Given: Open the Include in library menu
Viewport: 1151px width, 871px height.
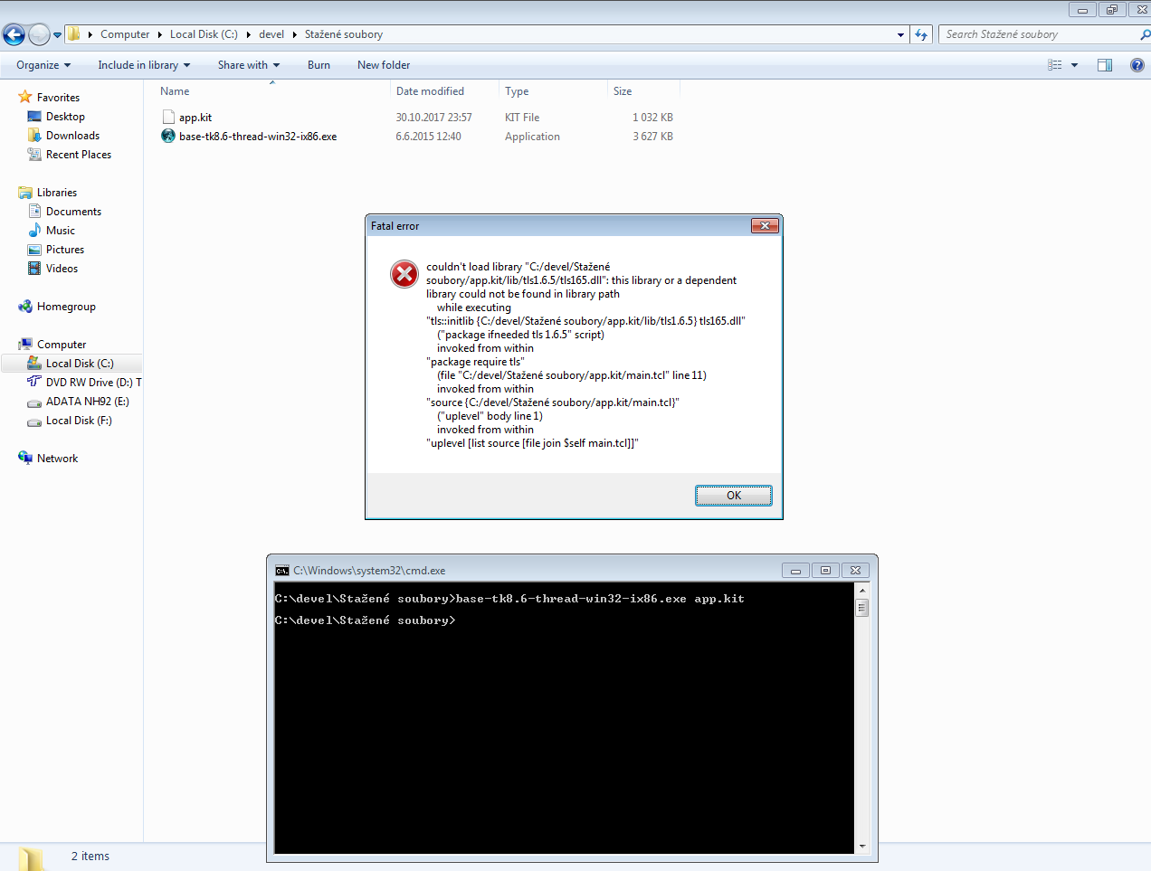Looking at the screenshot, I should (144, 65).
